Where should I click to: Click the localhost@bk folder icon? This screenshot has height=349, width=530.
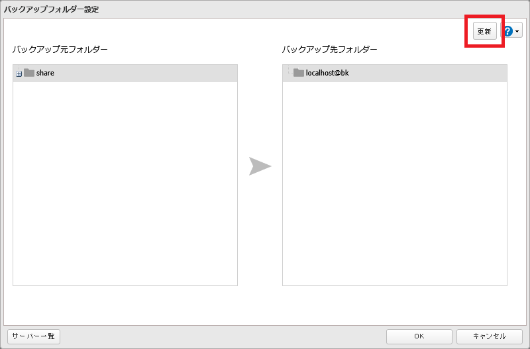[x=299, y=73]
